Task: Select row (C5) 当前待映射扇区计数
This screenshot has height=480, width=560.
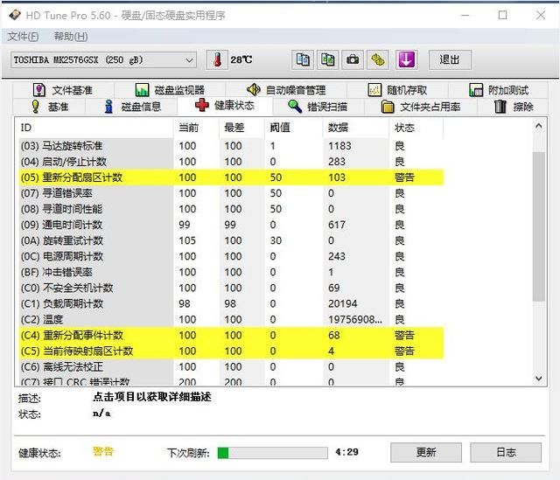Action: [231, 351]
